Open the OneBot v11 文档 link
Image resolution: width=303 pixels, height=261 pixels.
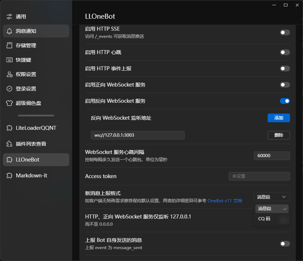[225, 201]
